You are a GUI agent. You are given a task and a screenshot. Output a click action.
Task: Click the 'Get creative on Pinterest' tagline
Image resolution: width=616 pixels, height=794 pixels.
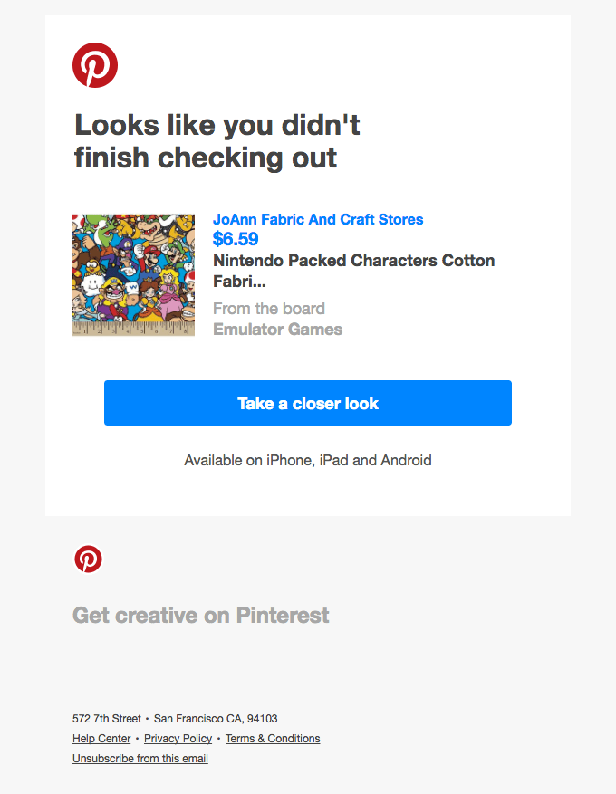pos(201,616)
